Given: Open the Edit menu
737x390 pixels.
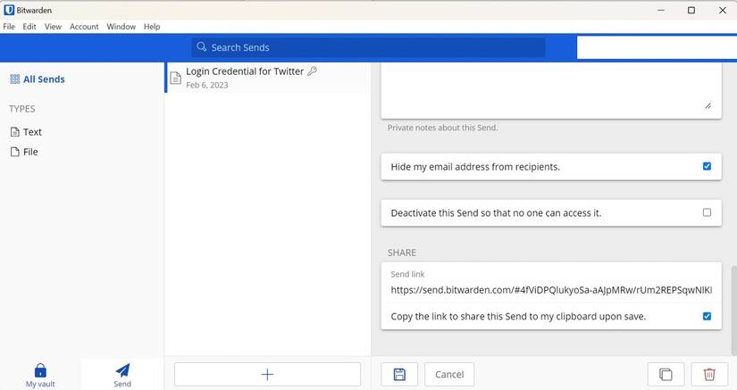Looking at the screenshot, I should [29, 27].
